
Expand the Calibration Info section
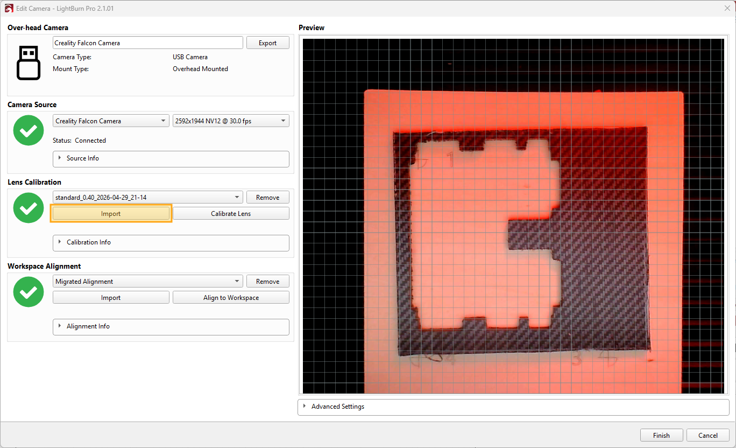click(x=171, y=242)
